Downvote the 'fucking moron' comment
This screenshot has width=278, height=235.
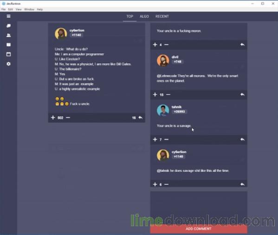pos(166,44)
